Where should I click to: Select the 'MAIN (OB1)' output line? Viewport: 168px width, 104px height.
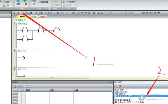(x=120, y=90)
